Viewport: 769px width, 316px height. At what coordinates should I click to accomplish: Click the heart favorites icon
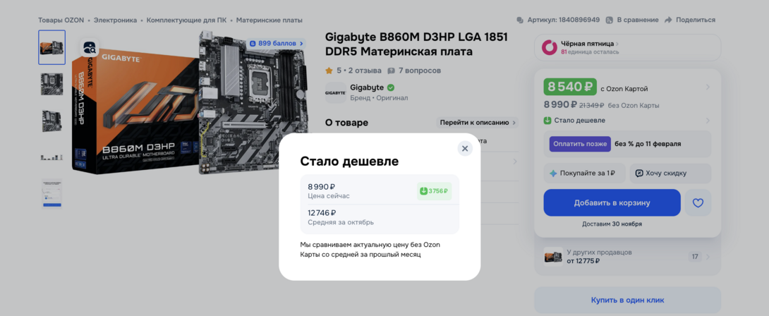click(698, 202)
